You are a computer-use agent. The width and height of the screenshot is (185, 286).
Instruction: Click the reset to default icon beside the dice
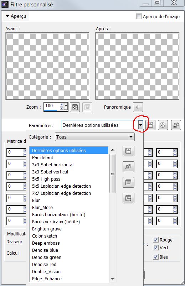(x=176, y=125)
